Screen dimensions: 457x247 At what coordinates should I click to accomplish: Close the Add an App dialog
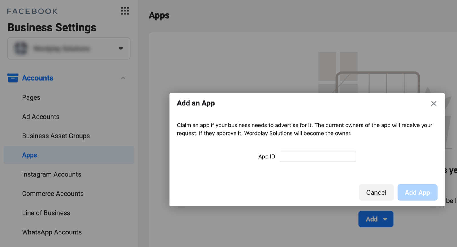point(434,103)
